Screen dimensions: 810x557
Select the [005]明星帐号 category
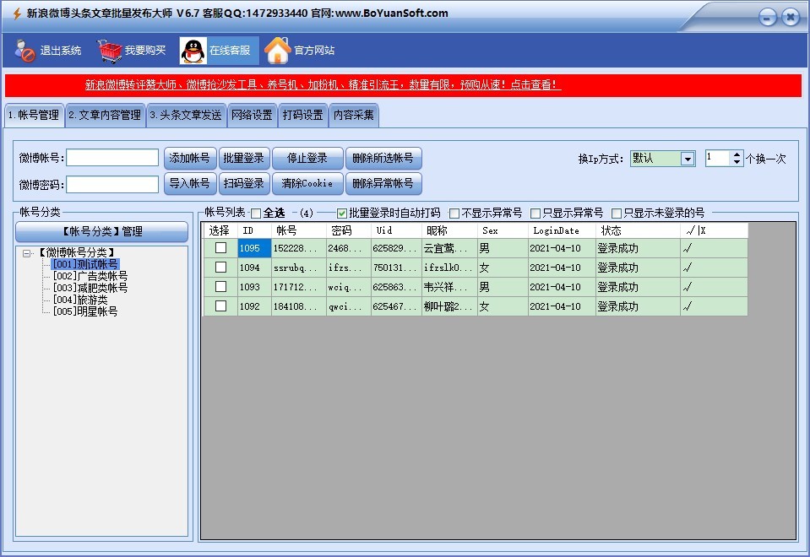(85, 311)
